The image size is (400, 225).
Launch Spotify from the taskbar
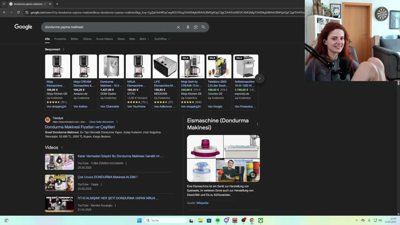217,220
